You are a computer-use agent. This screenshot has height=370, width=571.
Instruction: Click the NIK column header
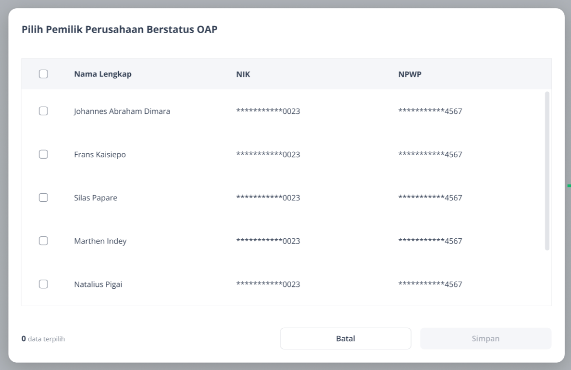(x=243, y=74)
